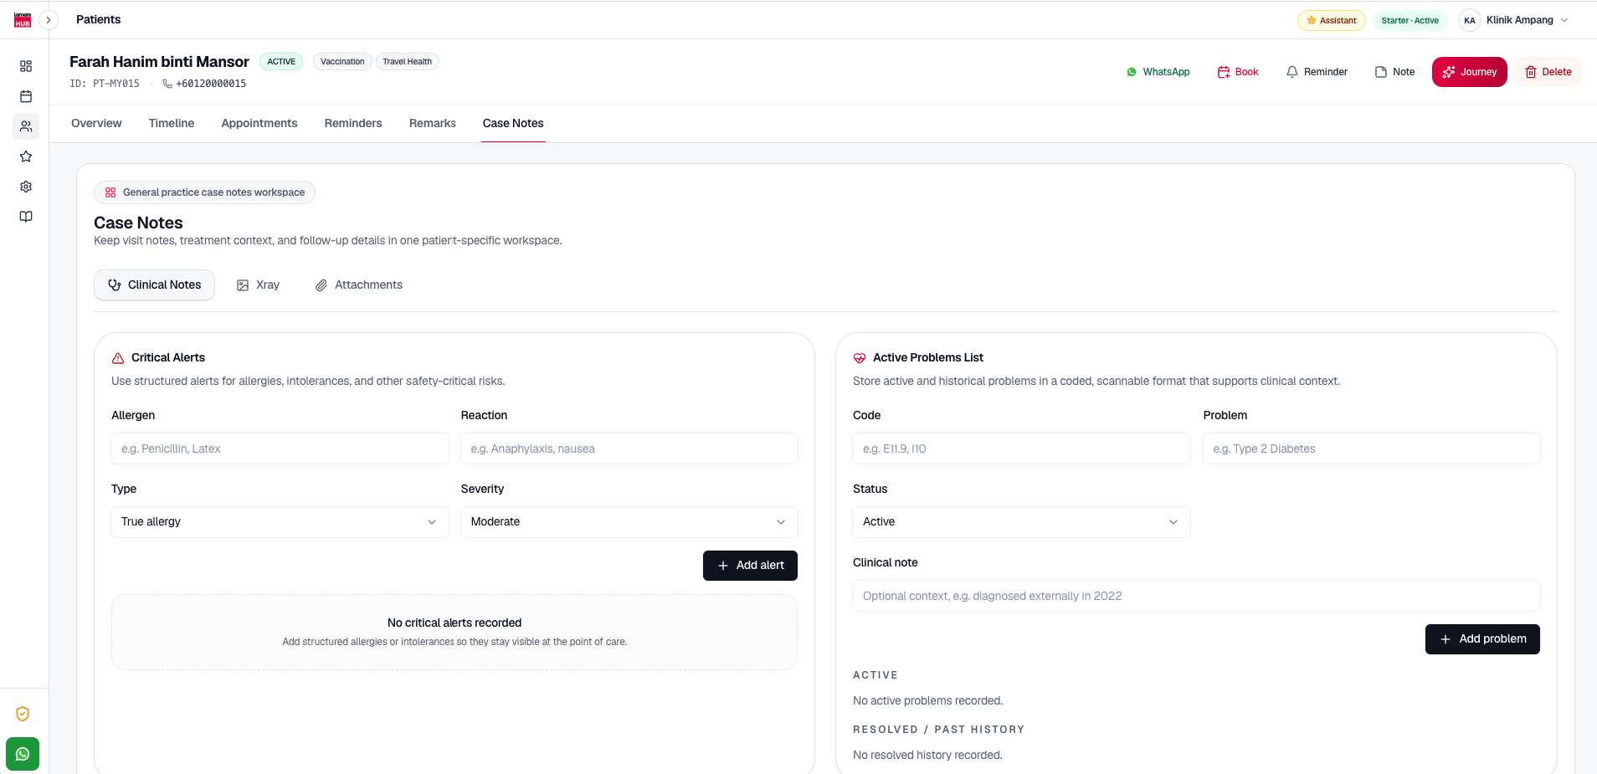
Task: Switch to the Overview tab
Action: click(96, 123)
